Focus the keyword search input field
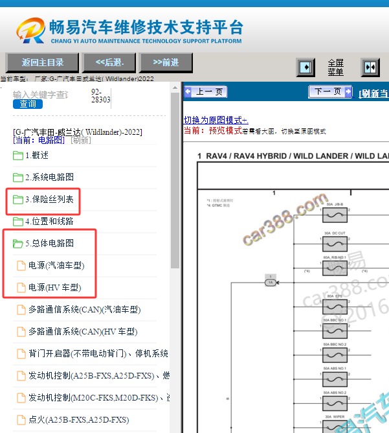 click(41, 95)
